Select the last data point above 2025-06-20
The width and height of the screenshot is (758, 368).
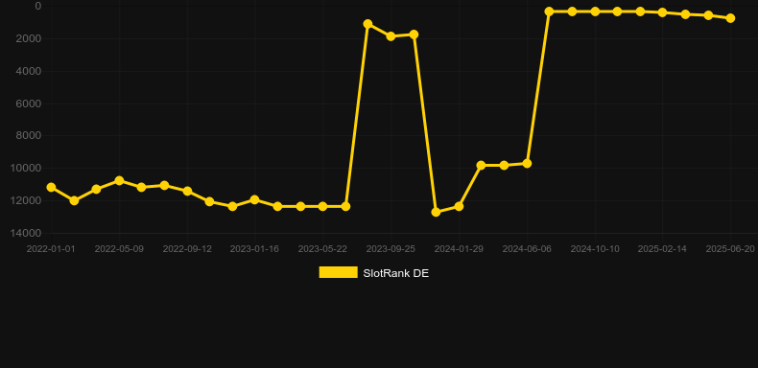pos(730,18)
